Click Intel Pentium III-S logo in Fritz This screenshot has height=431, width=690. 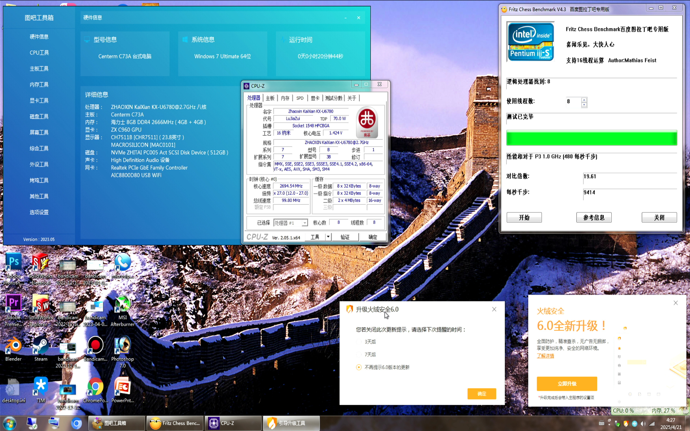point(531,41)
